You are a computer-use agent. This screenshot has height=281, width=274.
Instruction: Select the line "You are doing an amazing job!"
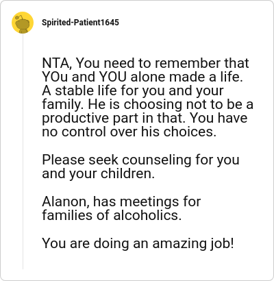pos(138,243)
